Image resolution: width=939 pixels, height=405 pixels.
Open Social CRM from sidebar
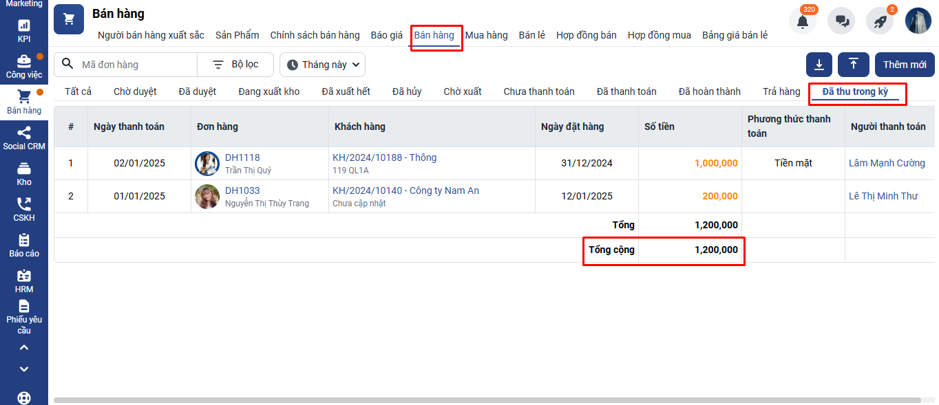(24, 138)
